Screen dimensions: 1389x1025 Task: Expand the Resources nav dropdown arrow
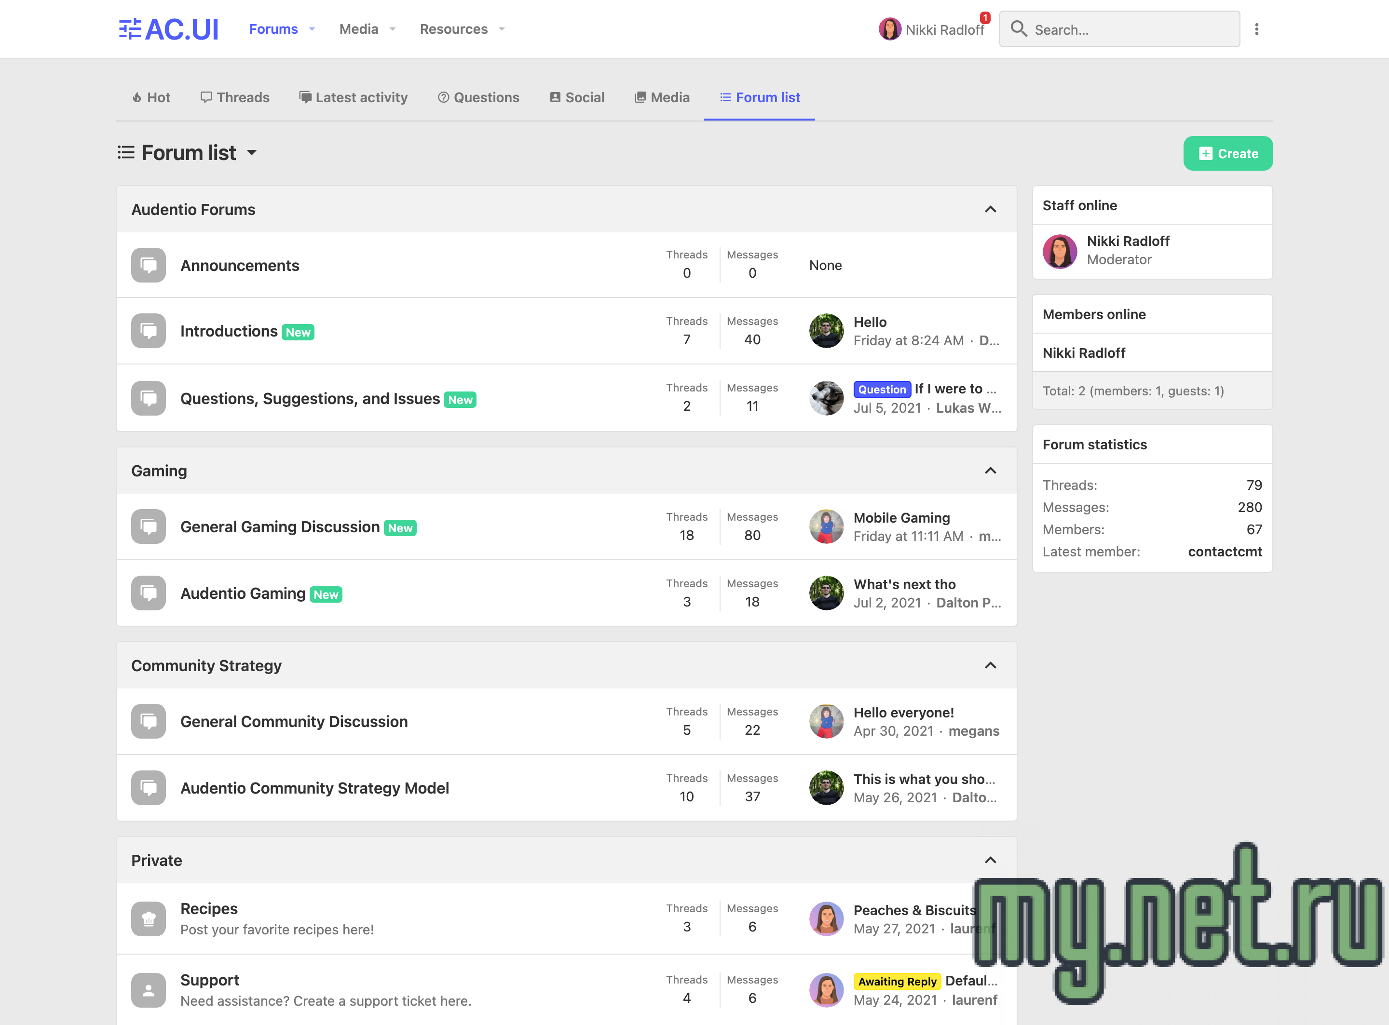point(502,29)
